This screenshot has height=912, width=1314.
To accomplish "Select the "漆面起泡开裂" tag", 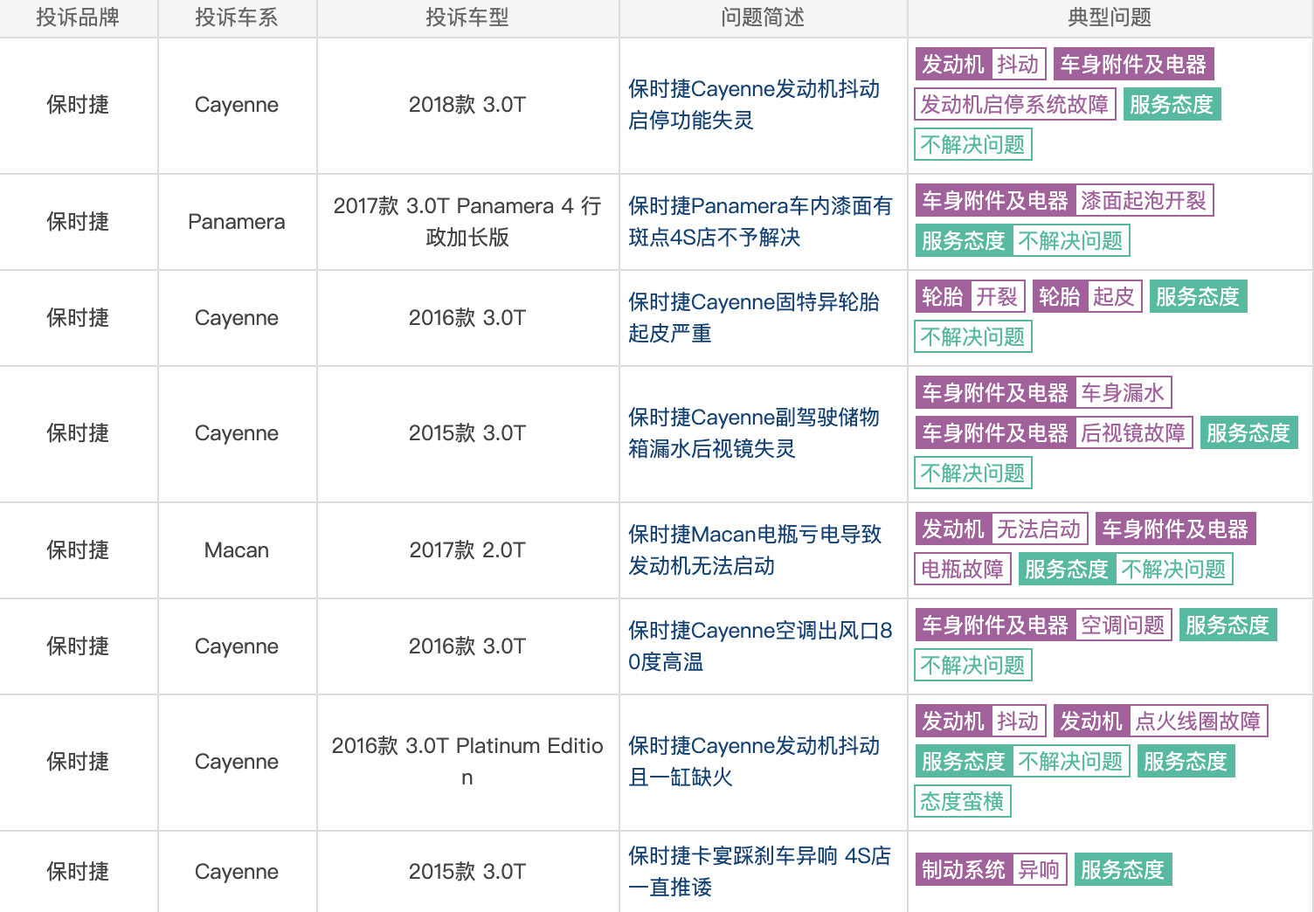I will tap(1144, 201).
